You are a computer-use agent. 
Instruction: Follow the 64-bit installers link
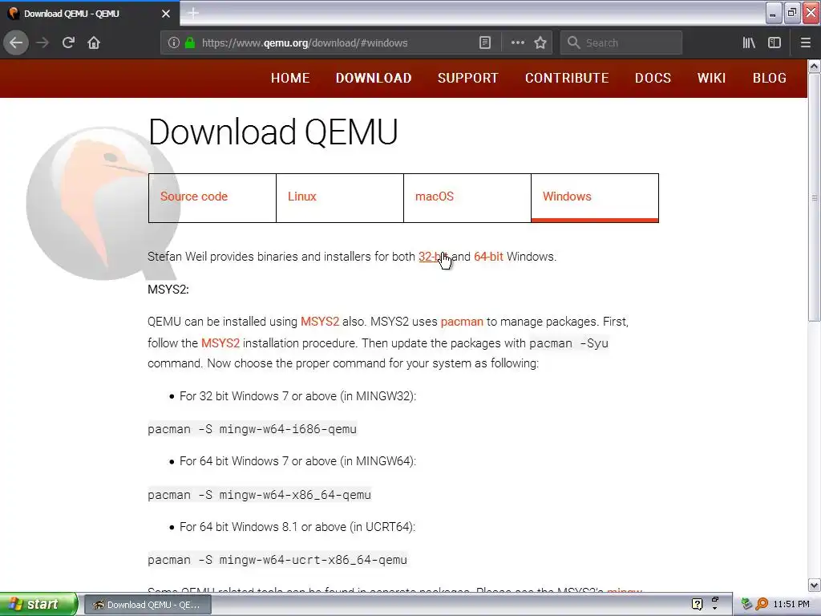[488, 257]
